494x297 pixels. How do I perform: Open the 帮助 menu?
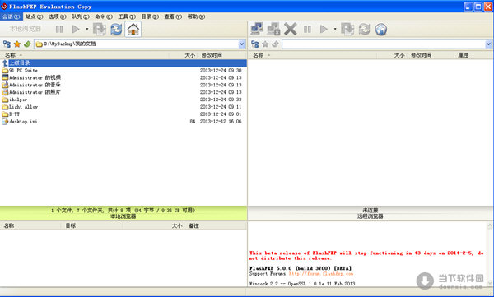pos(196,16)
